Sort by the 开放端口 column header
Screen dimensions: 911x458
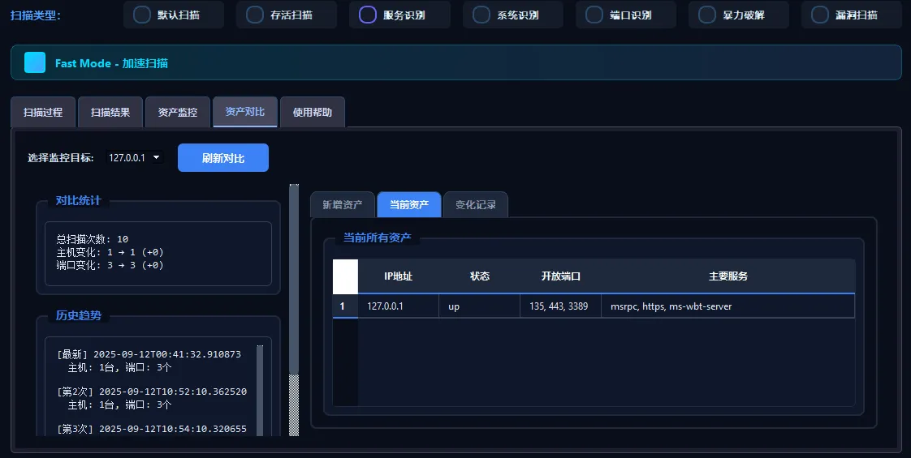pyautogui.click(x=561, y=276)
